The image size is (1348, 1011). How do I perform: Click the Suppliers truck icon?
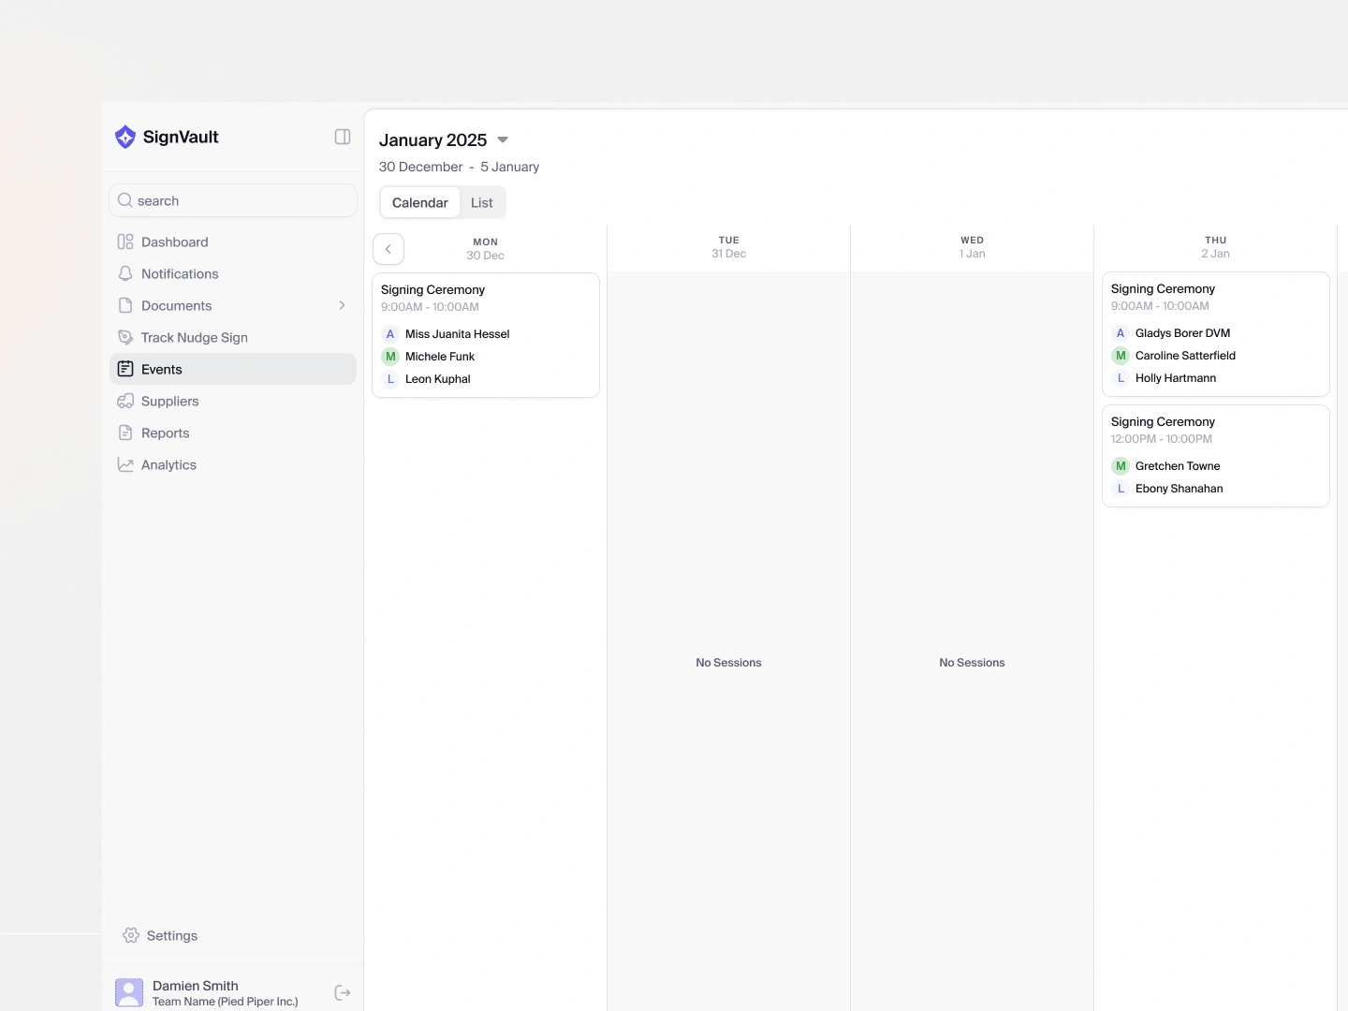[125, 401]
